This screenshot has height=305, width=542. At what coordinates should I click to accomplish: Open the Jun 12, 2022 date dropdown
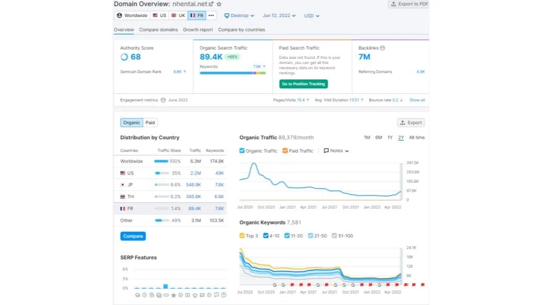click(x=279, y=15)
